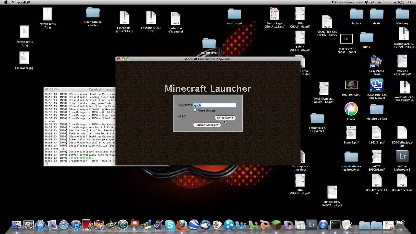Open QuickTime Player in the dock
The height and width of the screenshot is (234, 416).
coord(323,225)
